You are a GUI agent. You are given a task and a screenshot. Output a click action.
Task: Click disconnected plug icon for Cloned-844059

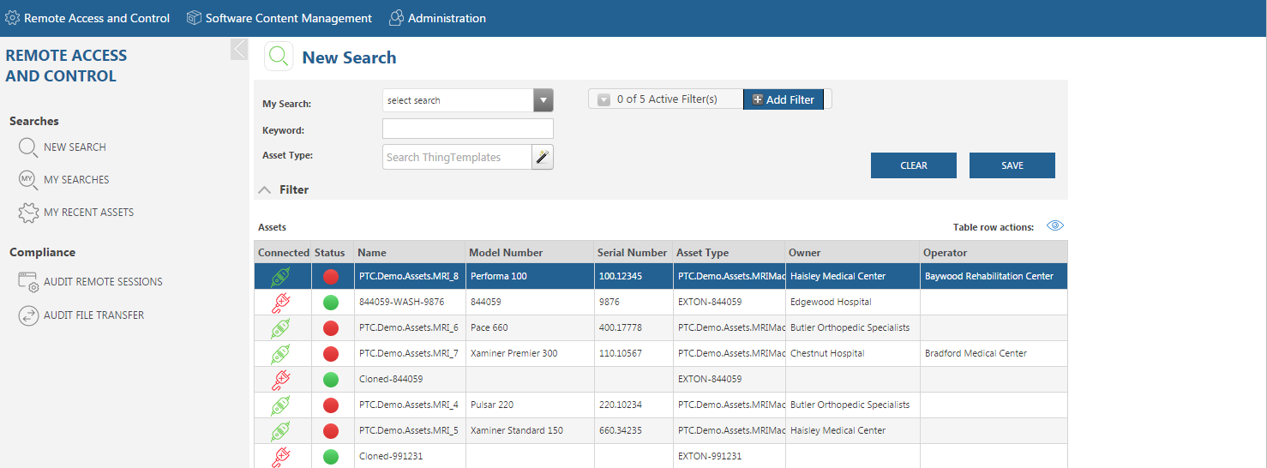point(281,380)
